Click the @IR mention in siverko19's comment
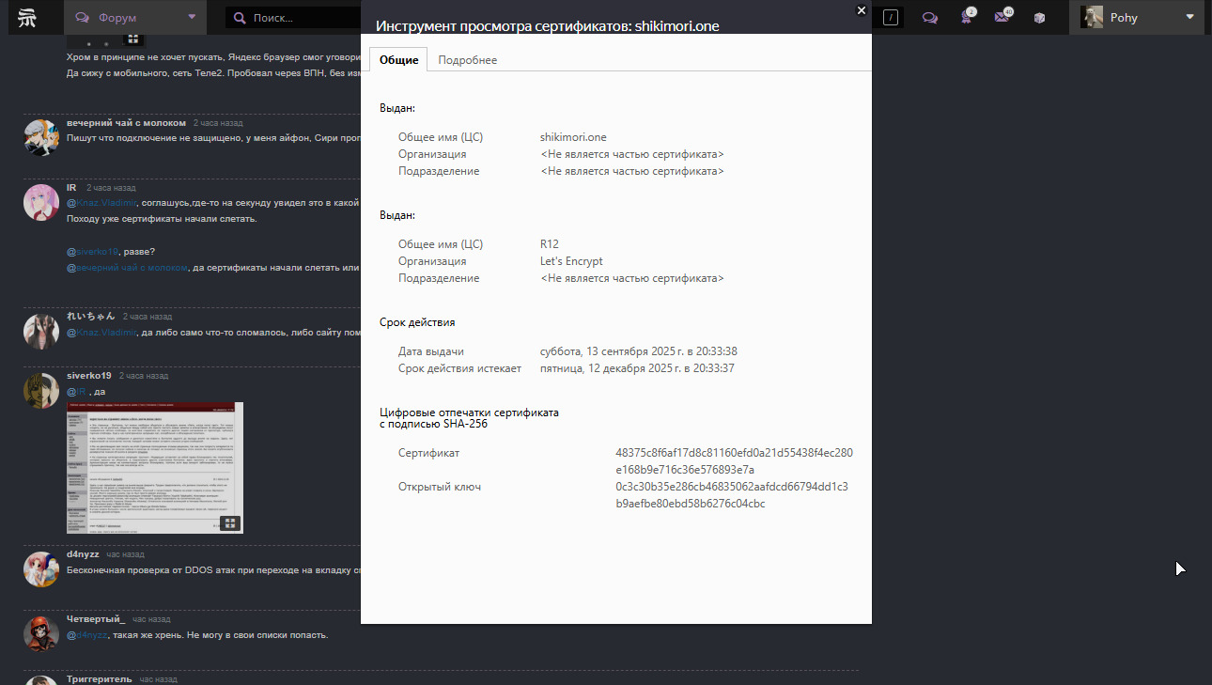 click(x=76, y=391)
